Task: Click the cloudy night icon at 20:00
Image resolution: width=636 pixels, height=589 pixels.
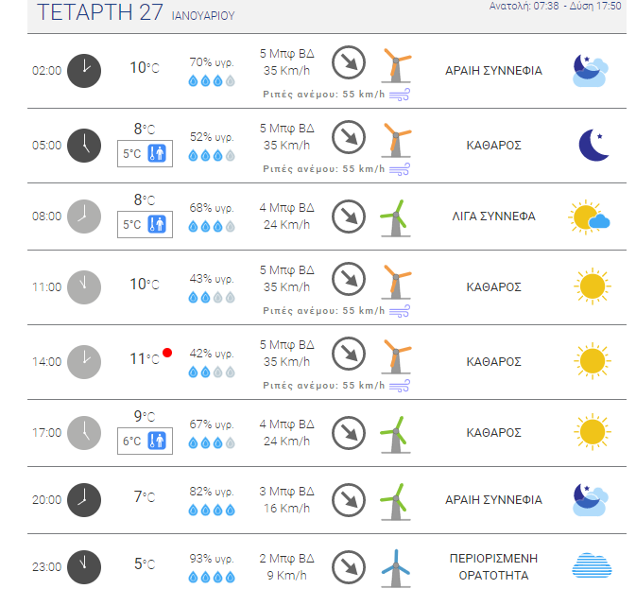Action: (x=591, y=500)
